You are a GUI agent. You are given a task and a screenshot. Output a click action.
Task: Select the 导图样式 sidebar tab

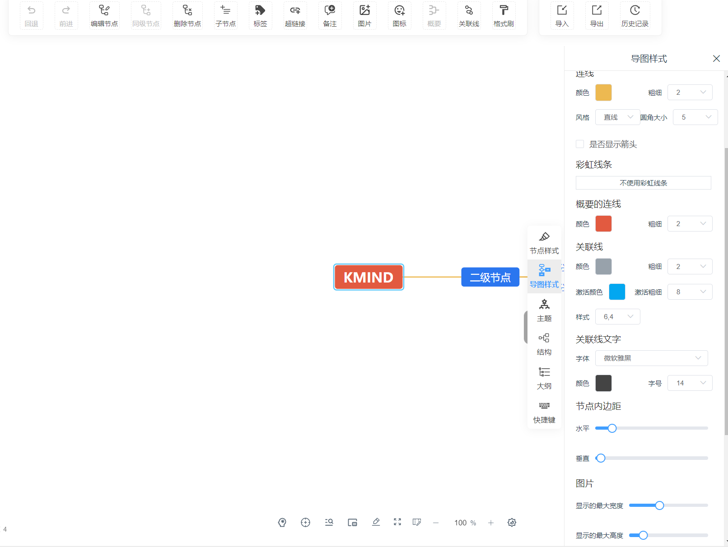pos(544,277)
